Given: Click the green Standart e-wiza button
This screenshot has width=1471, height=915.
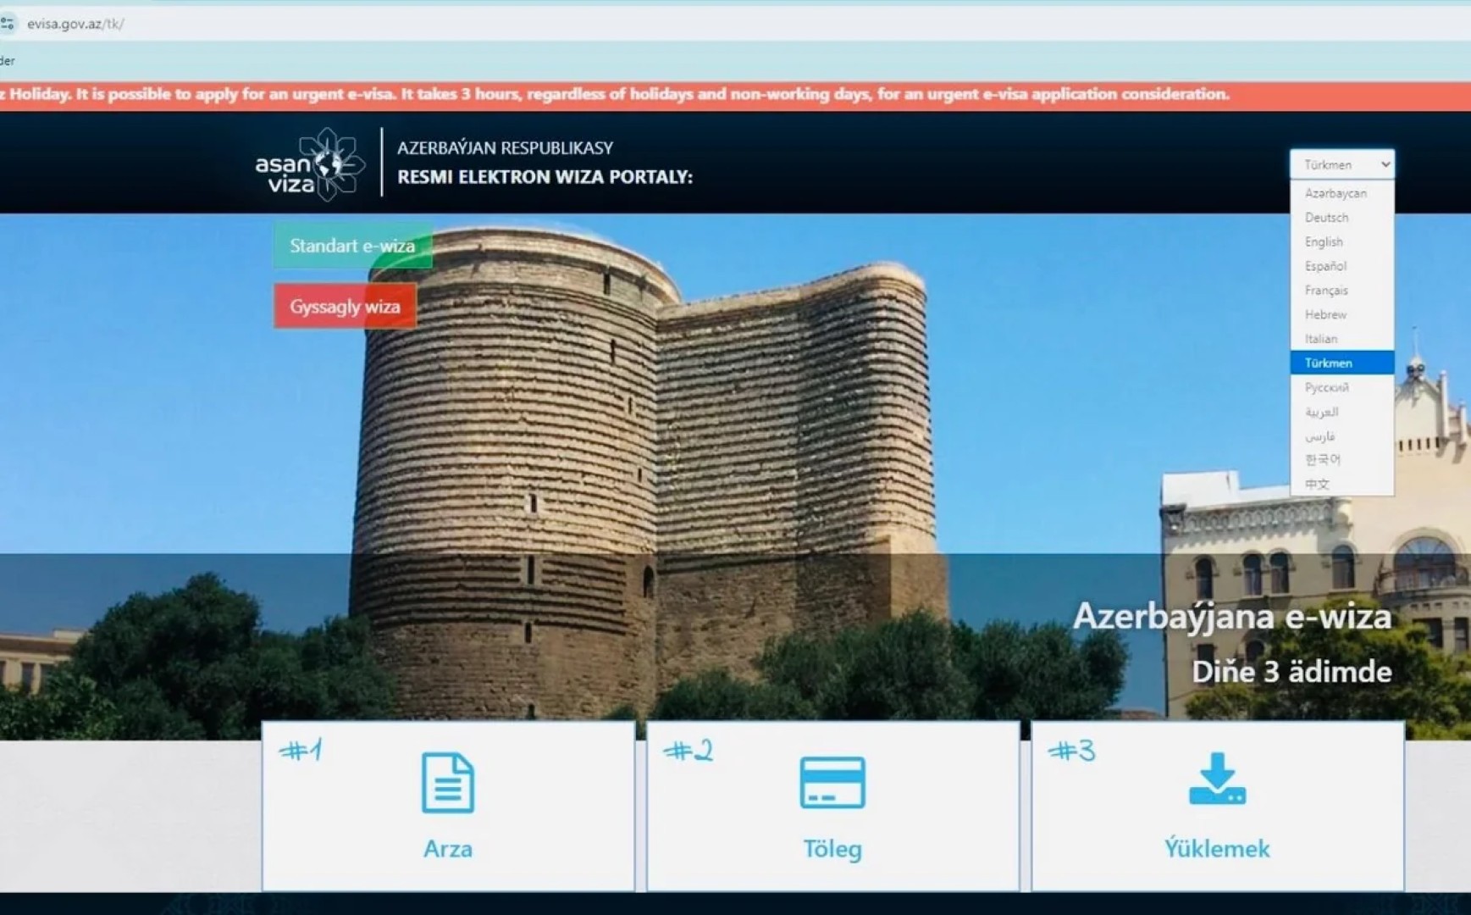Looking at the screenshot, I should tap(352, 246).
